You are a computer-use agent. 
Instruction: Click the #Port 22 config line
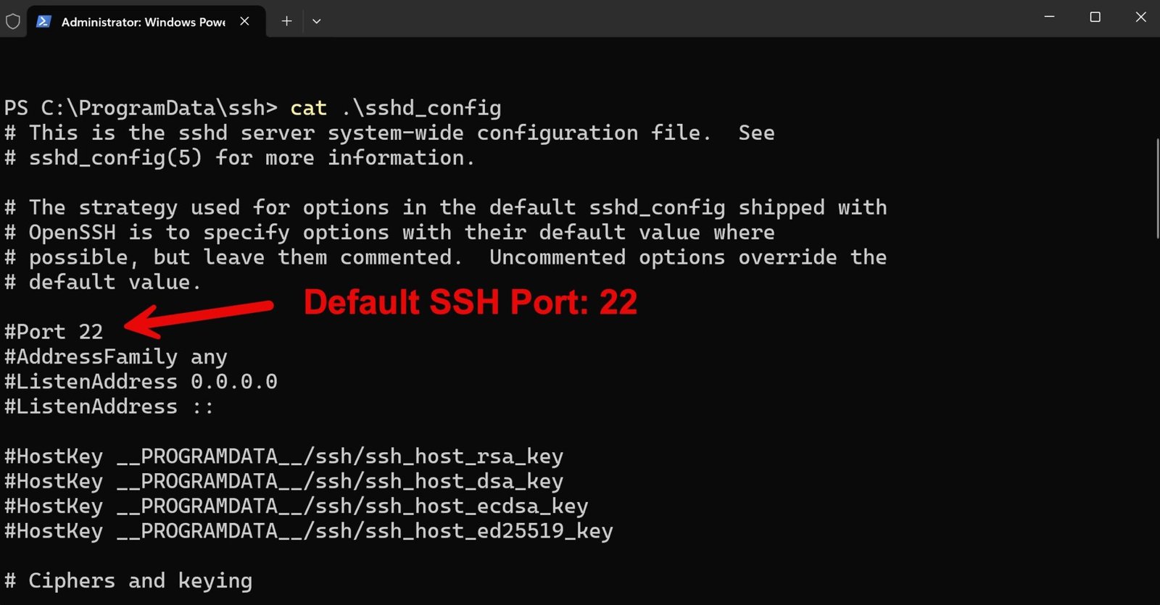tap(54, 331)
